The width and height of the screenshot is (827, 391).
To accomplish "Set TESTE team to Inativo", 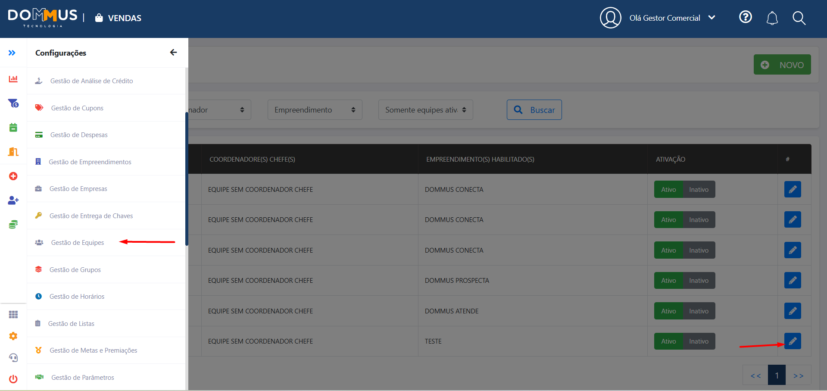I will (699, 341).
